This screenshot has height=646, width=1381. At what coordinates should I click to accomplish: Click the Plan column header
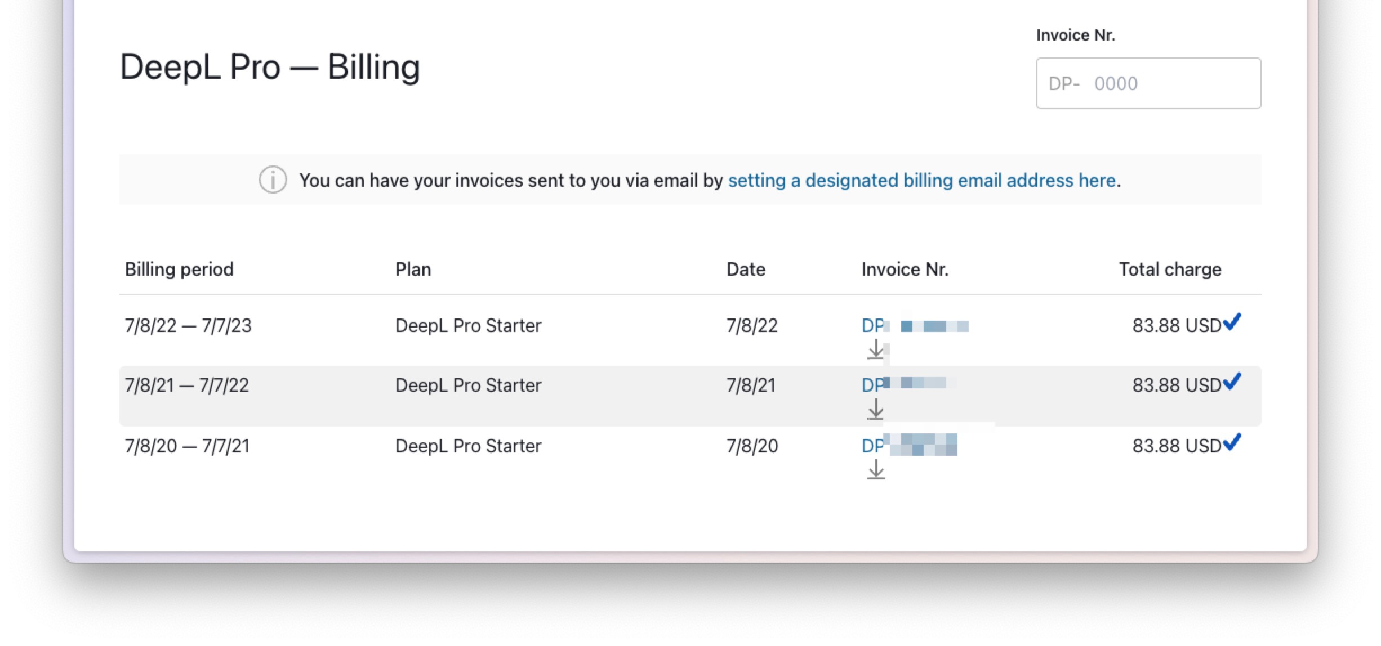tap(413, 270)
